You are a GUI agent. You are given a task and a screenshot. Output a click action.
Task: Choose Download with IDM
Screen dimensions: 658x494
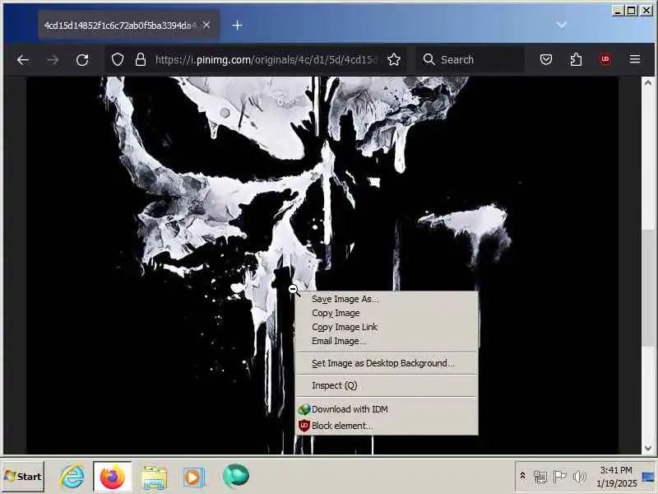pos(387,409)
